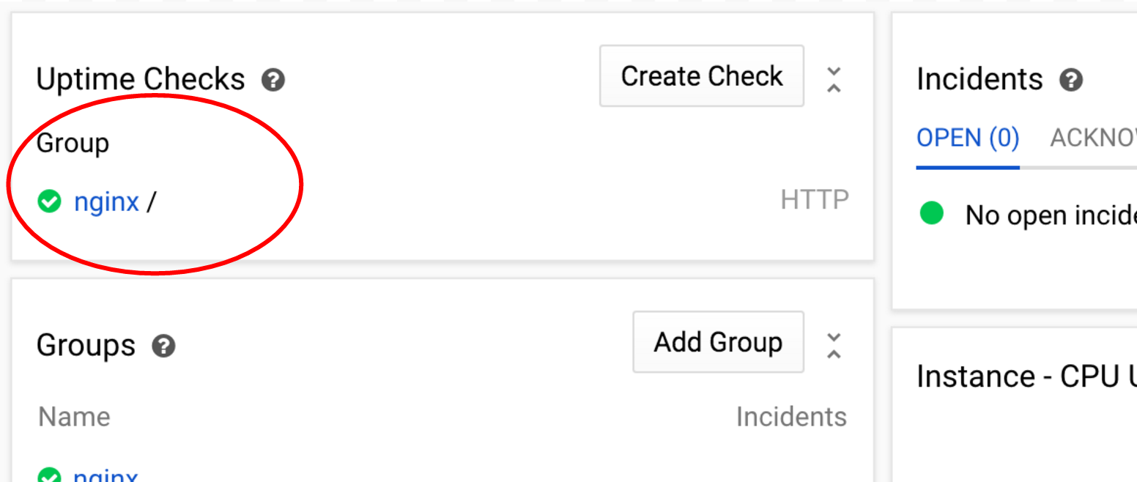Open the nginx uptime check link

pos(106,201)
